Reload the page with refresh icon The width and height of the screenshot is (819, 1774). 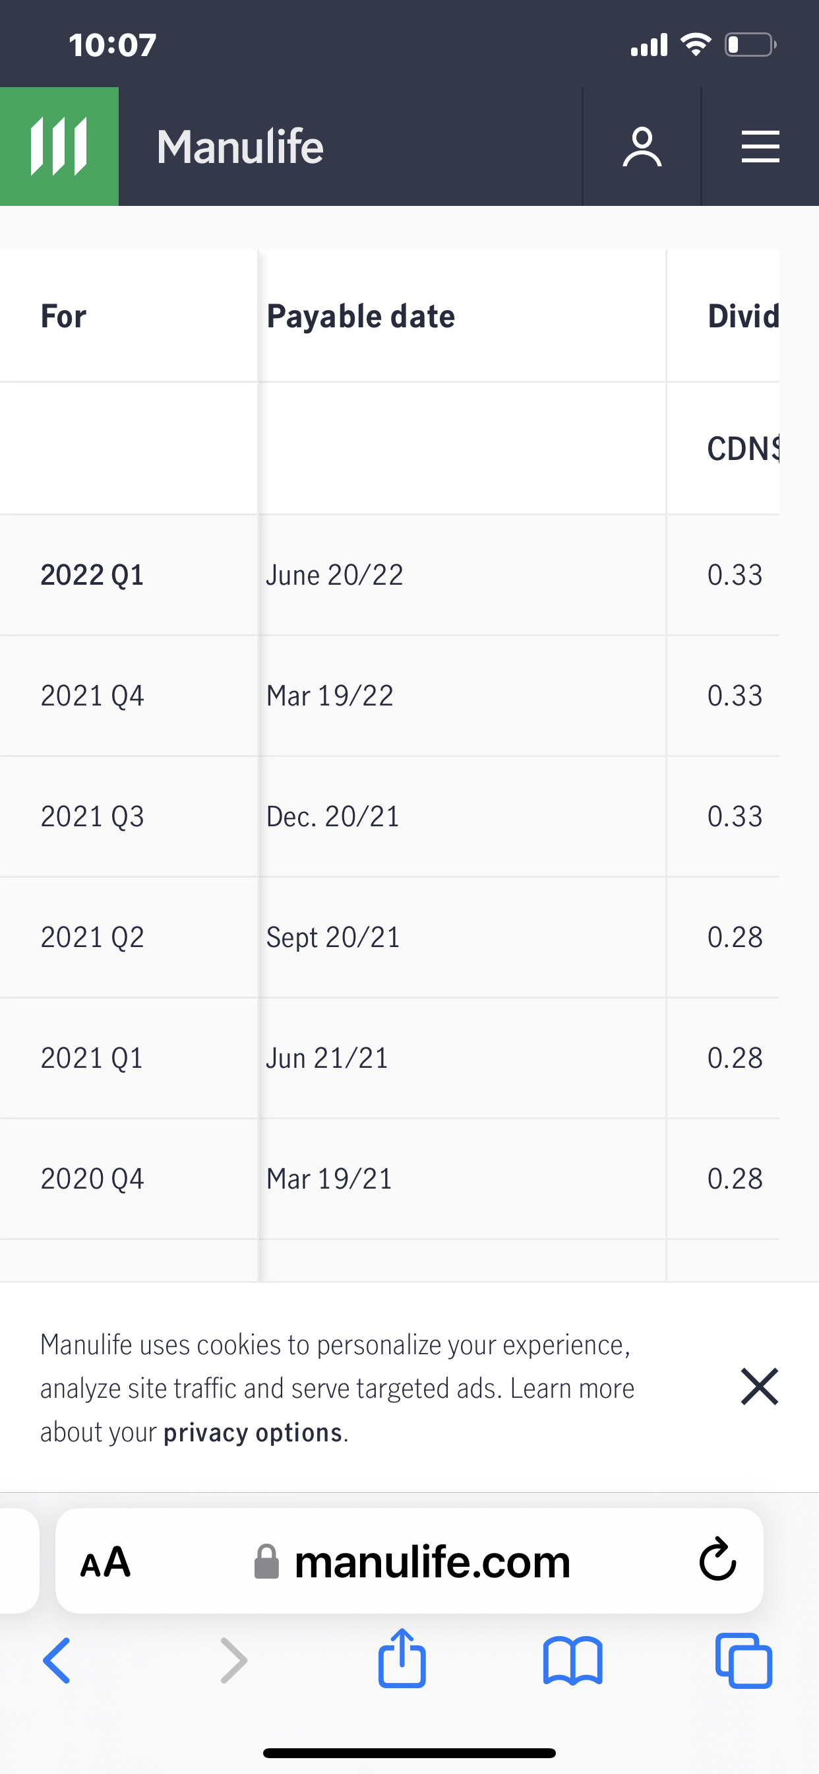pyautogui.click(x=717, y=1560)
